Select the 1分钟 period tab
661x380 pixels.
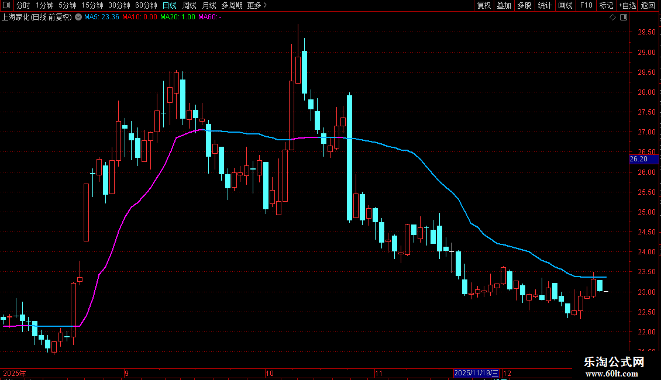click(x=44, y=5)
